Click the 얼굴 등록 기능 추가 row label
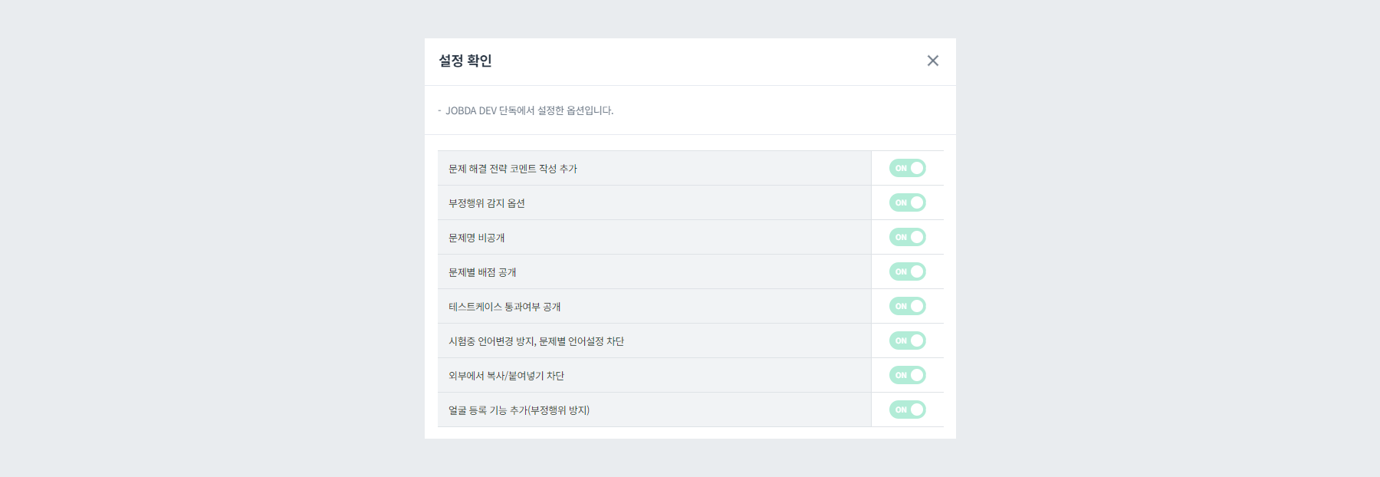The width and height of the screenshot is (1380, 477). [521, 410]
